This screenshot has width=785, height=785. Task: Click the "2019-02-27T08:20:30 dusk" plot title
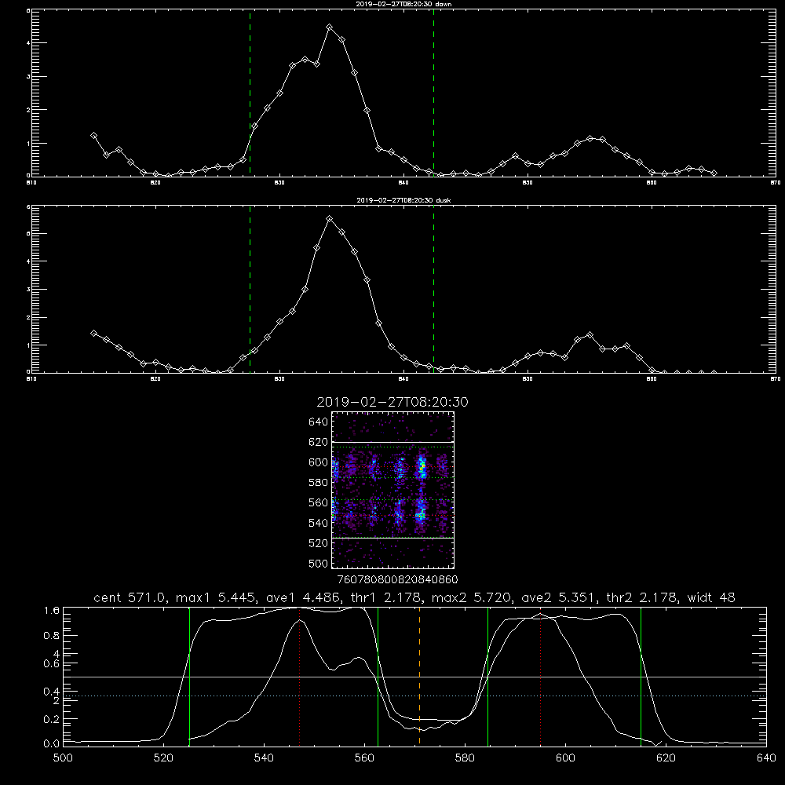[x=403, y=200]
